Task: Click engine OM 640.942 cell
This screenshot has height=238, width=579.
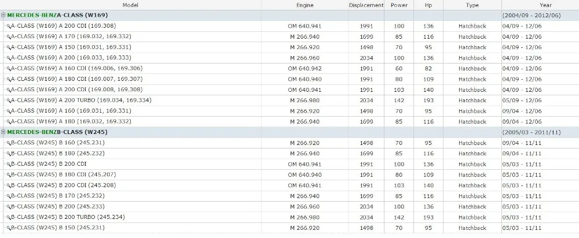Action: click(x=305, y=69)
